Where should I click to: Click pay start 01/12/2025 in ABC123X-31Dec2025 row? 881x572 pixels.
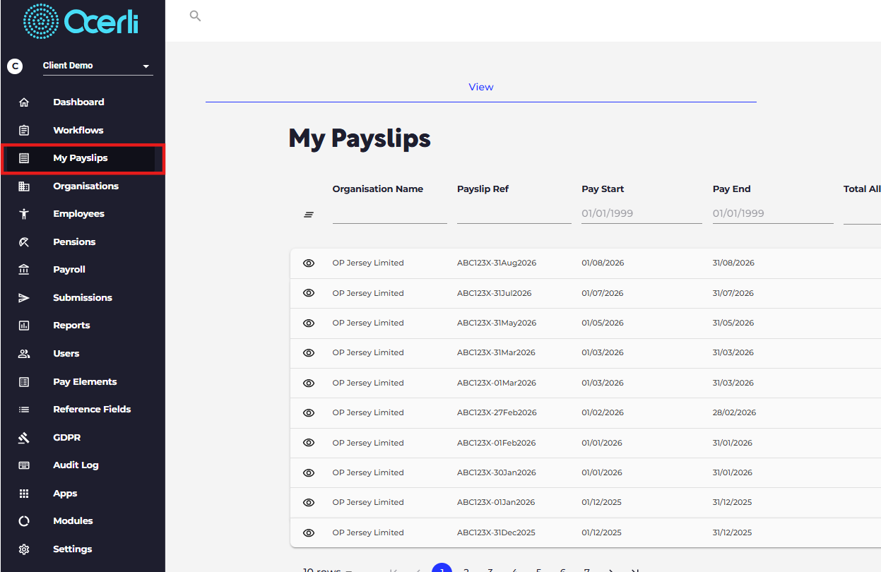[x=602, y=532]
